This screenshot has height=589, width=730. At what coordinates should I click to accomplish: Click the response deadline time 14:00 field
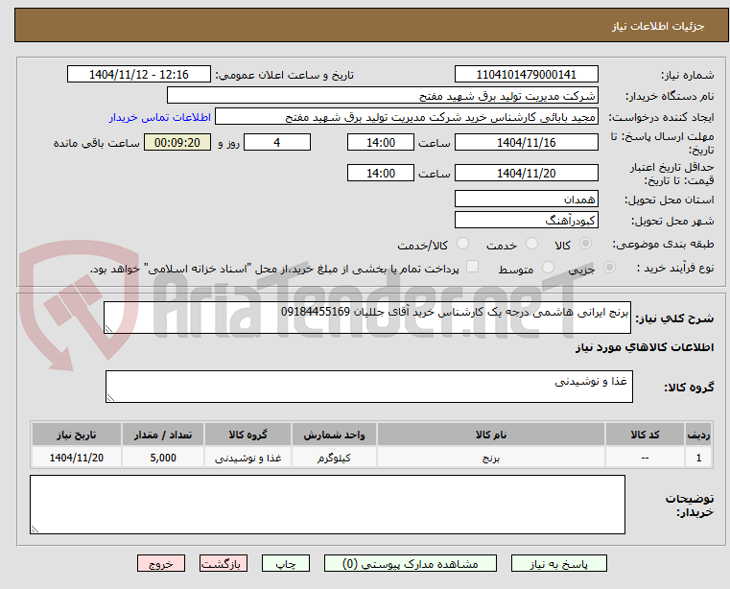coord(381,143)
